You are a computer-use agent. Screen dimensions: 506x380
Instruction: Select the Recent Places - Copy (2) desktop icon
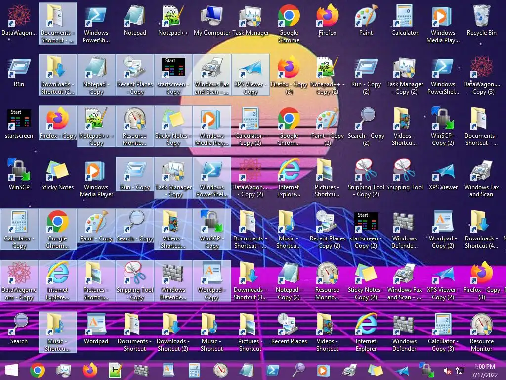pos(327,230)
